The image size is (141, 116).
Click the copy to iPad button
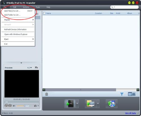70,104
